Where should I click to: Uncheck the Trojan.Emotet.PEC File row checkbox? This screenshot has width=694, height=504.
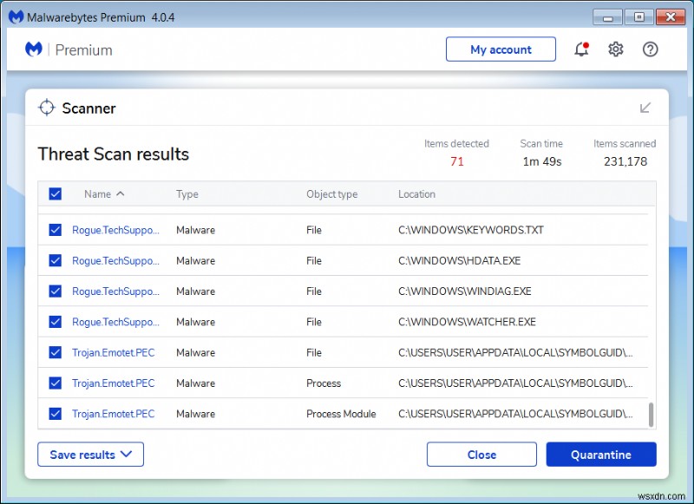[56, 352]
